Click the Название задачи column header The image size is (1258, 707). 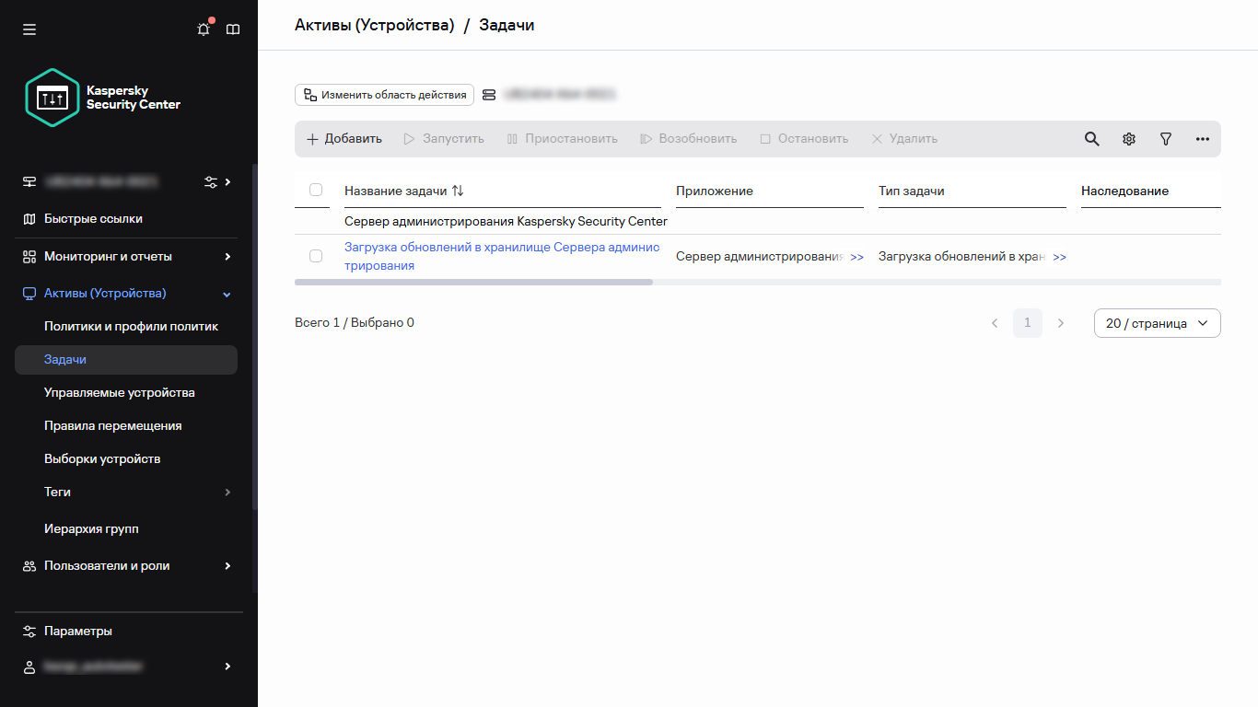(x=396, y=191)
